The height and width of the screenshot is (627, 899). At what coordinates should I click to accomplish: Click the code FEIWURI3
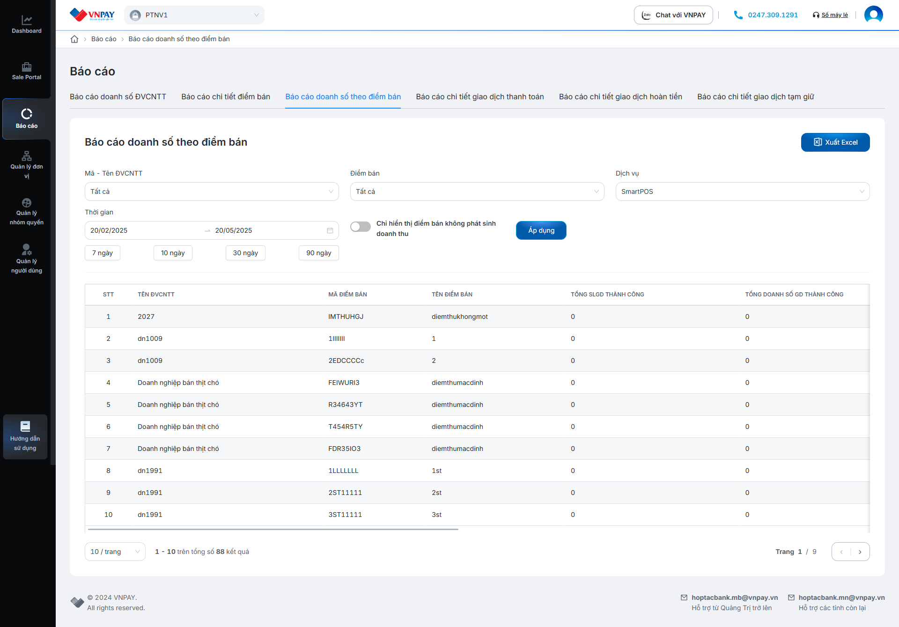[x=344, y=383]
